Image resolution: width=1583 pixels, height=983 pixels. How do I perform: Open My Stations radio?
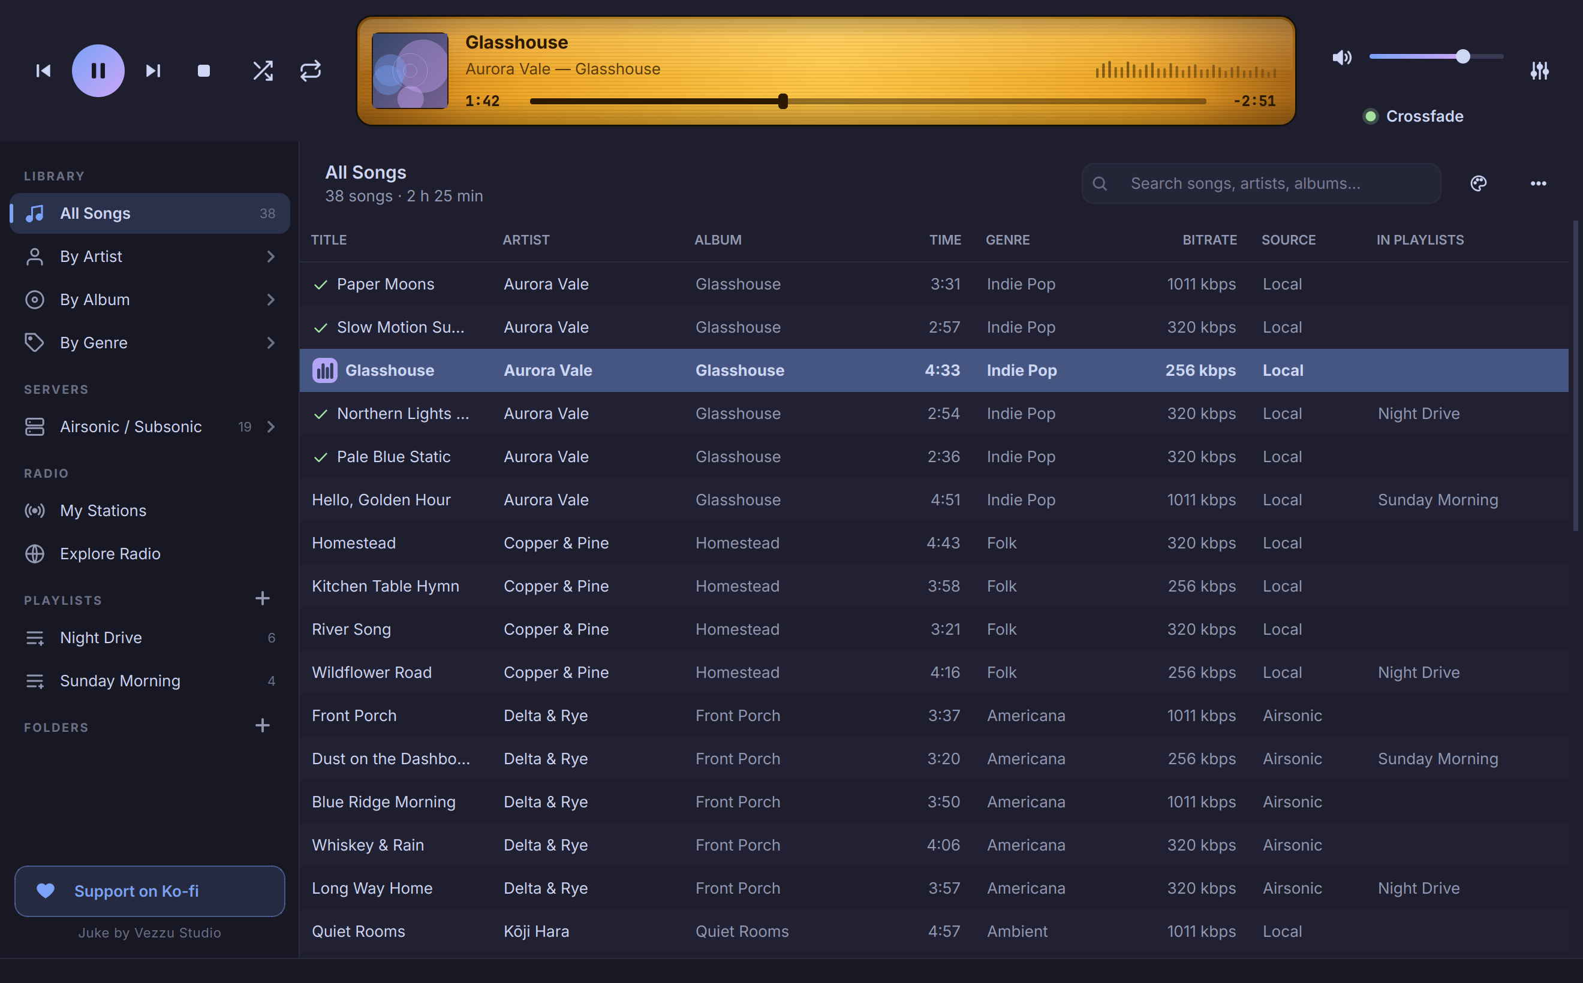pyautogui.click(x=151, y=510)
